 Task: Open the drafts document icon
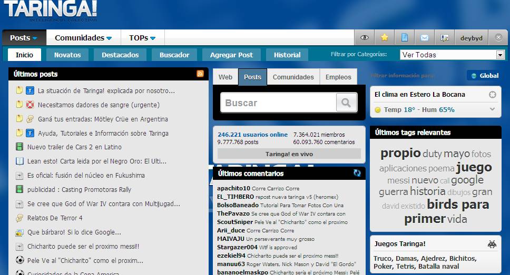coord(404,38)
